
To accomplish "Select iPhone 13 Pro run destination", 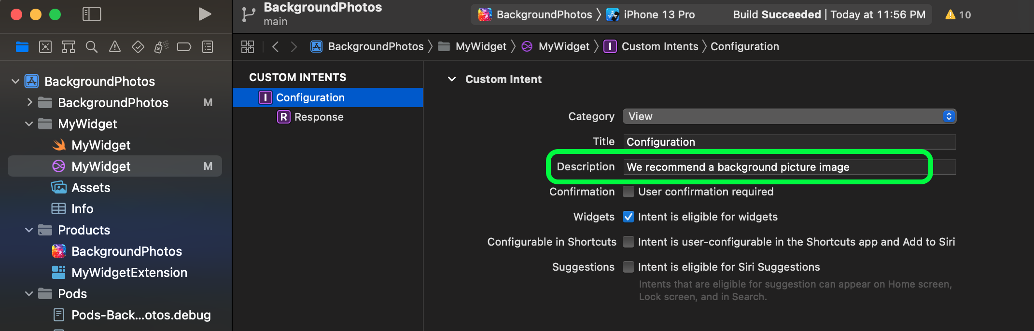I will (658, 14).
